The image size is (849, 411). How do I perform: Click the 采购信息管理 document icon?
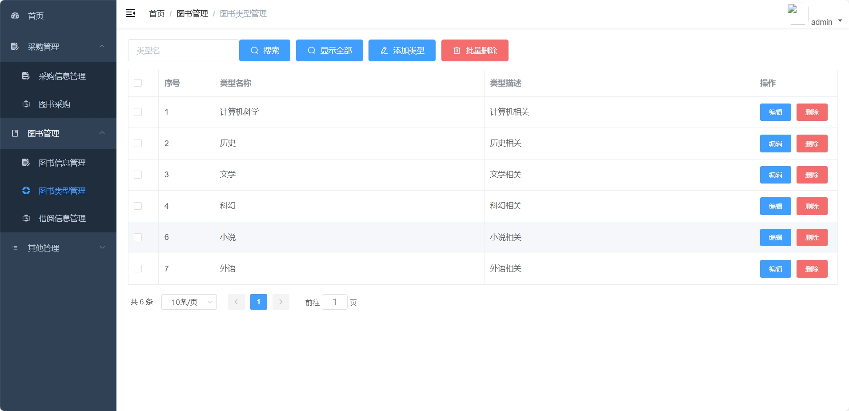coord(26,76)
